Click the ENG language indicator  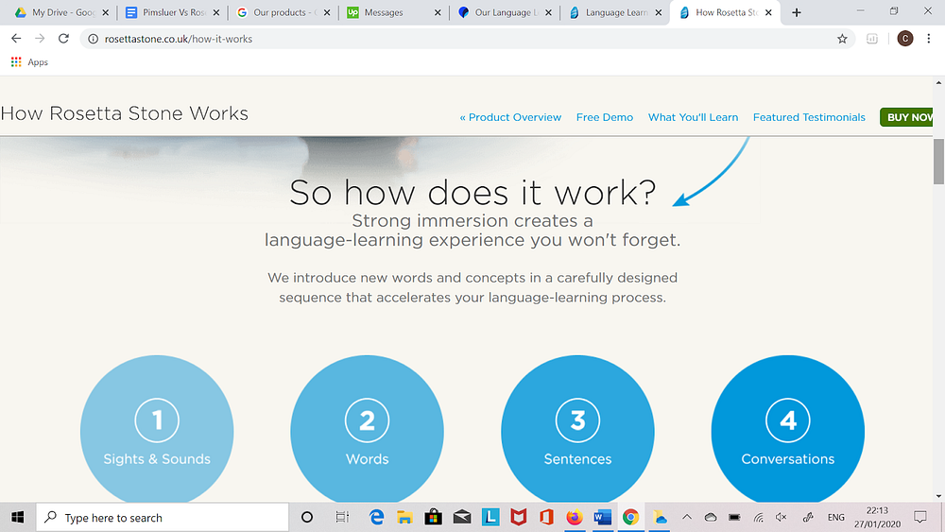click(x=835, y=517)
